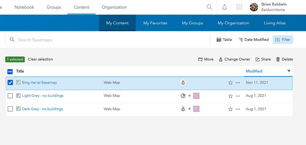Open more options for Dark Grey row
This screenshot has height=145, width=306.
pos(238,109)
